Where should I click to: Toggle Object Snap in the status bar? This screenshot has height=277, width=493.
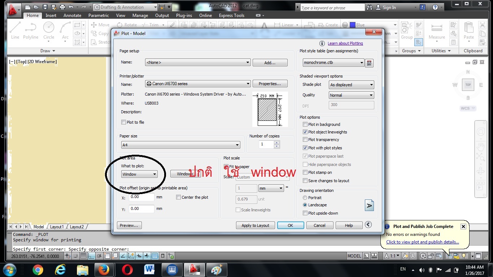[x=107, y=256]
